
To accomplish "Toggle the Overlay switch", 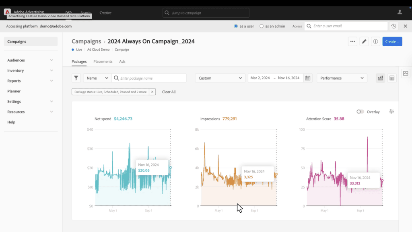I will [360, 112].
